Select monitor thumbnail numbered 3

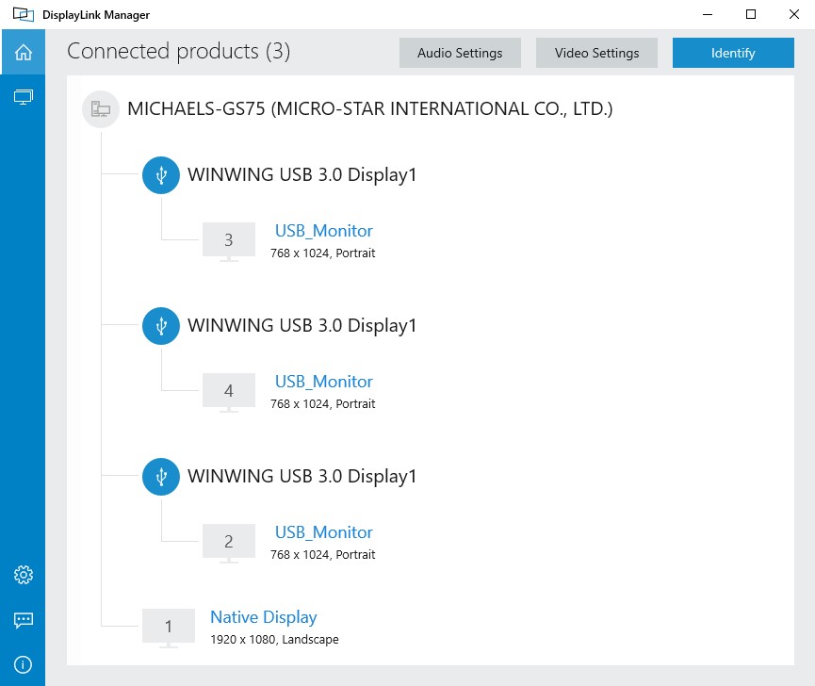(229, 241)
